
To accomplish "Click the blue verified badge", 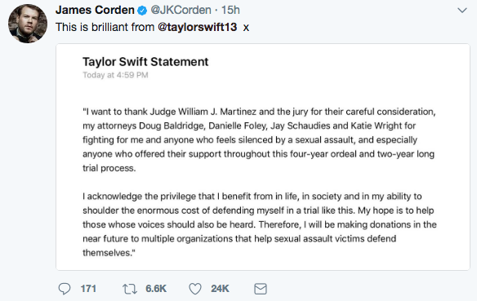I will pyautogui.click(x=142, y=11).
